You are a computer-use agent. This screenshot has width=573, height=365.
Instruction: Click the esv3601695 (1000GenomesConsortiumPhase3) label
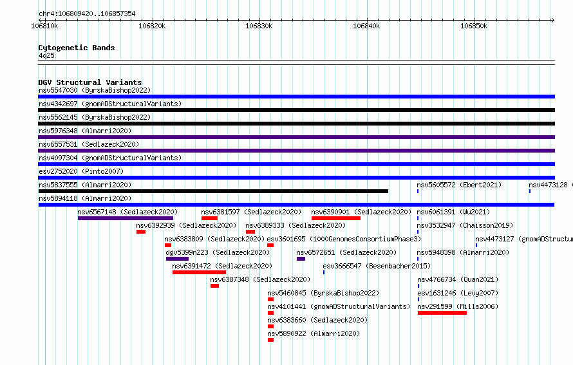[x=344, y=239]
